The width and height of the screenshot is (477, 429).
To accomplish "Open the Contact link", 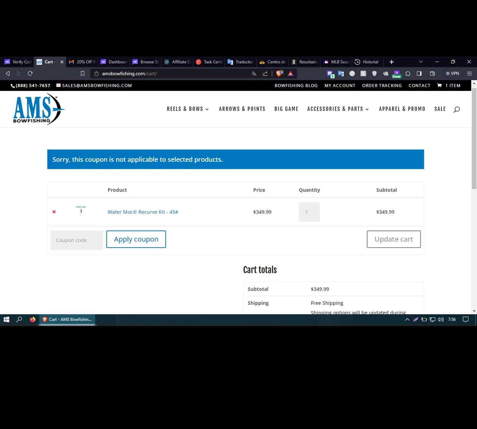I will click(419, 85).
